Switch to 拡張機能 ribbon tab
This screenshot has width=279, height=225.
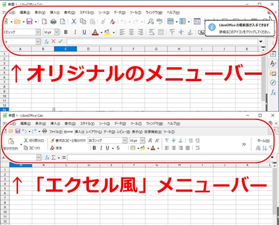(x=153, y=132)
